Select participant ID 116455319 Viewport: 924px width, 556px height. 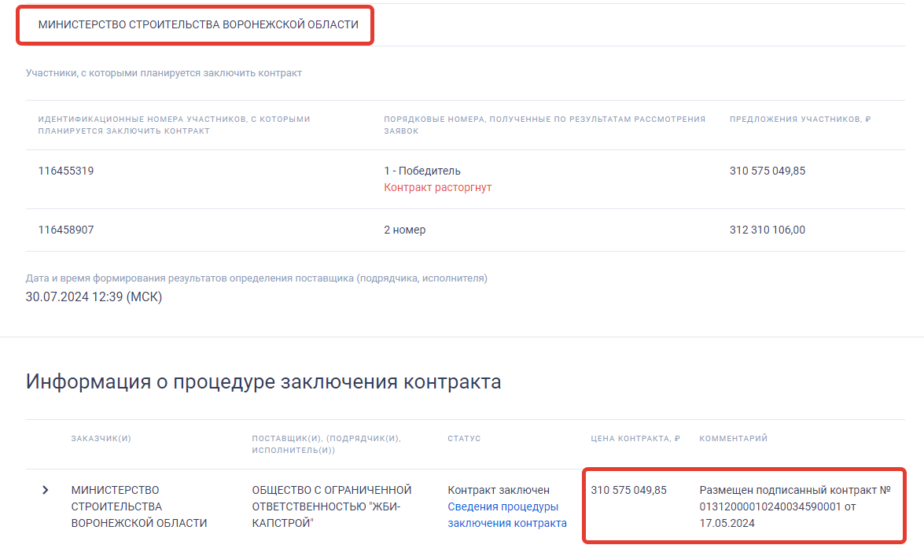(66, 171)
